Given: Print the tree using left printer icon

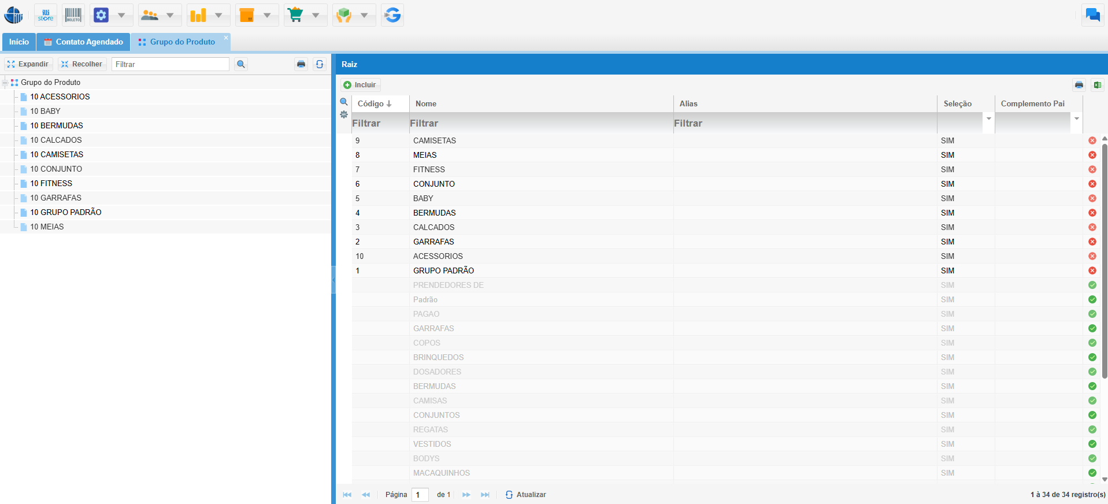Looking at the screenshot, I should pos(301,64).
